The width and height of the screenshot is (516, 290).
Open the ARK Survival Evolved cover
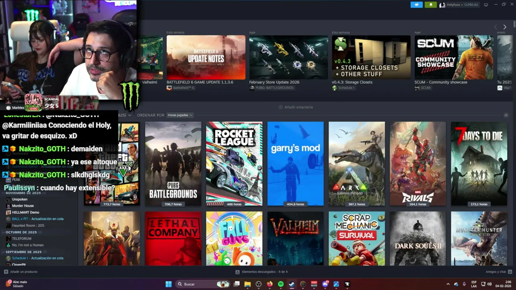pos(357,164)
